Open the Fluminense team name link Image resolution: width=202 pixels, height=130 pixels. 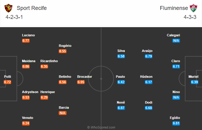pyautogui.click(x=174, y=8)
